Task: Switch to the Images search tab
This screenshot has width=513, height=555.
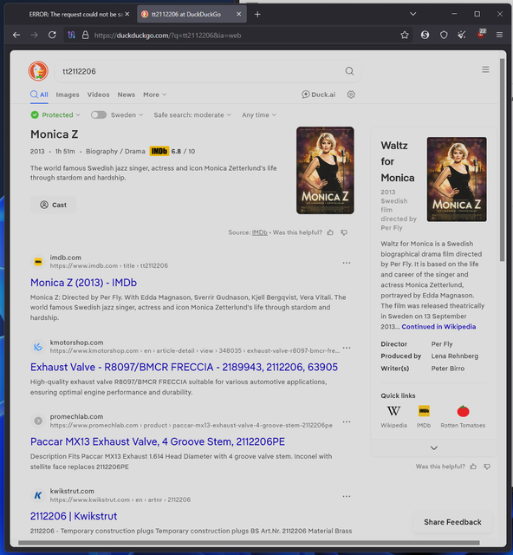Action: point(68,95)
